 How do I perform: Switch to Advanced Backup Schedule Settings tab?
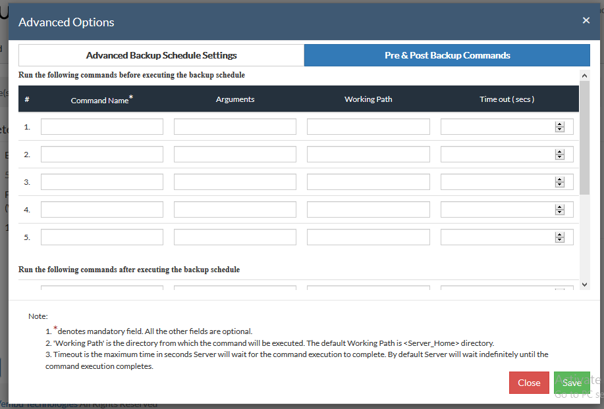161,55
